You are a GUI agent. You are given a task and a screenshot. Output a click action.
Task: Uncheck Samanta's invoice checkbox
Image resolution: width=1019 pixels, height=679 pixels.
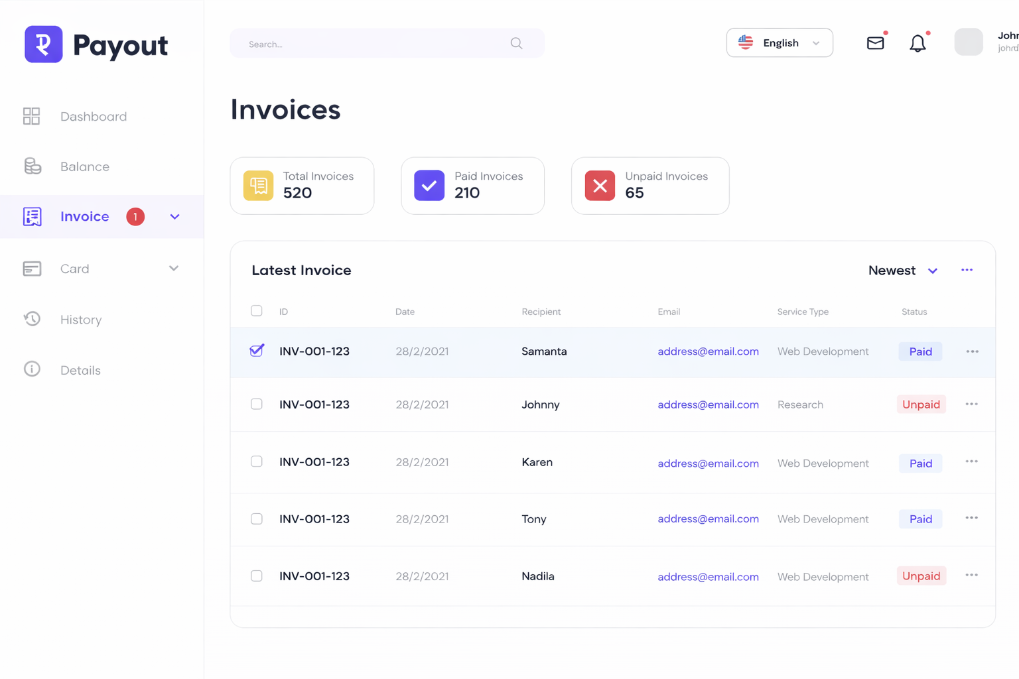257,351
